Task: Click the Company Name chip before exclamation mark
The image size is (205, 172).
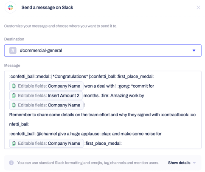Action: tap(46, 105)
